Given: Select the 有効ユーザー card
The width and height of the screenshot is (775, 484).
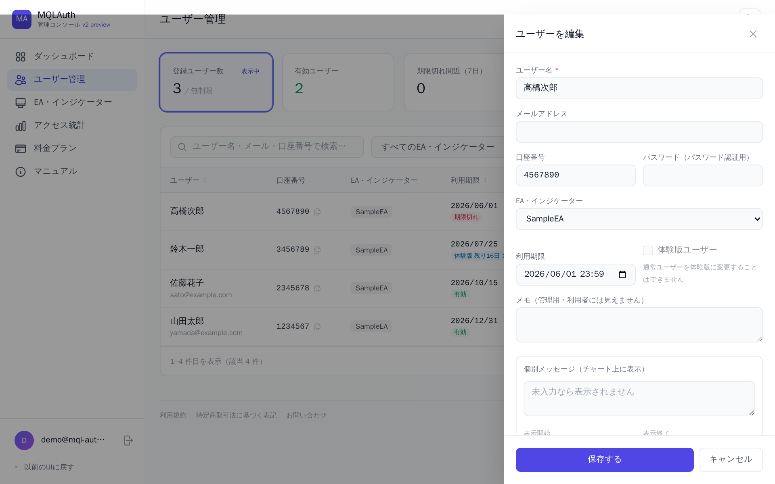Looking at the screenshot, I should coord(338,82).
